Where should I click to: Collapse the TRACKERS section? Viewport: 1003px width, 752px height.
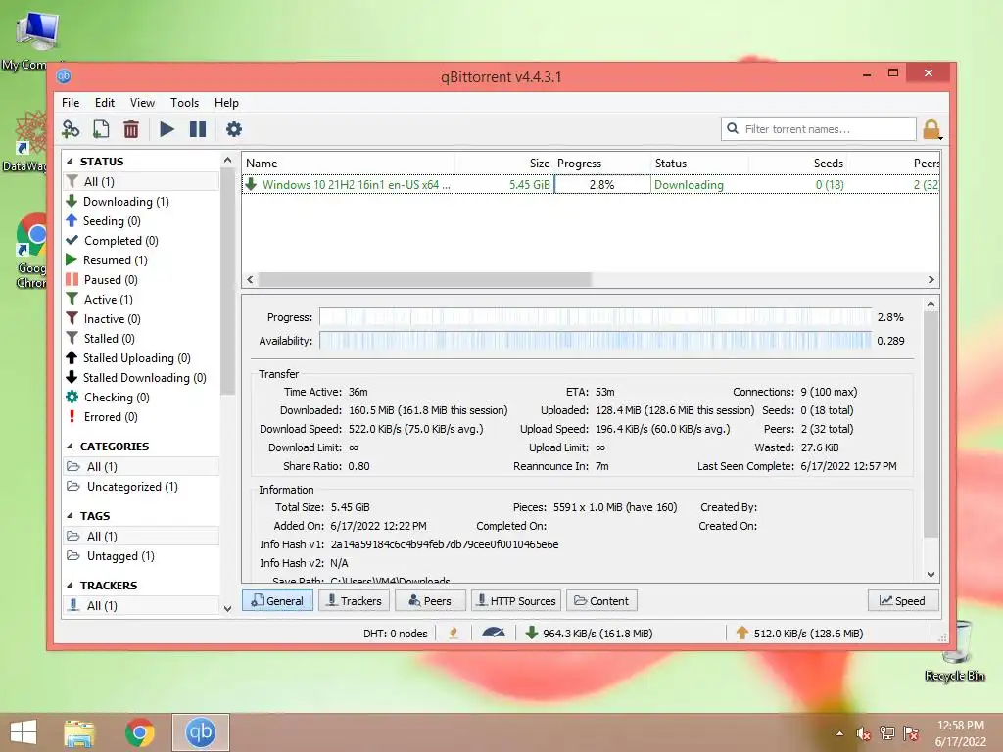coord(70,586)
